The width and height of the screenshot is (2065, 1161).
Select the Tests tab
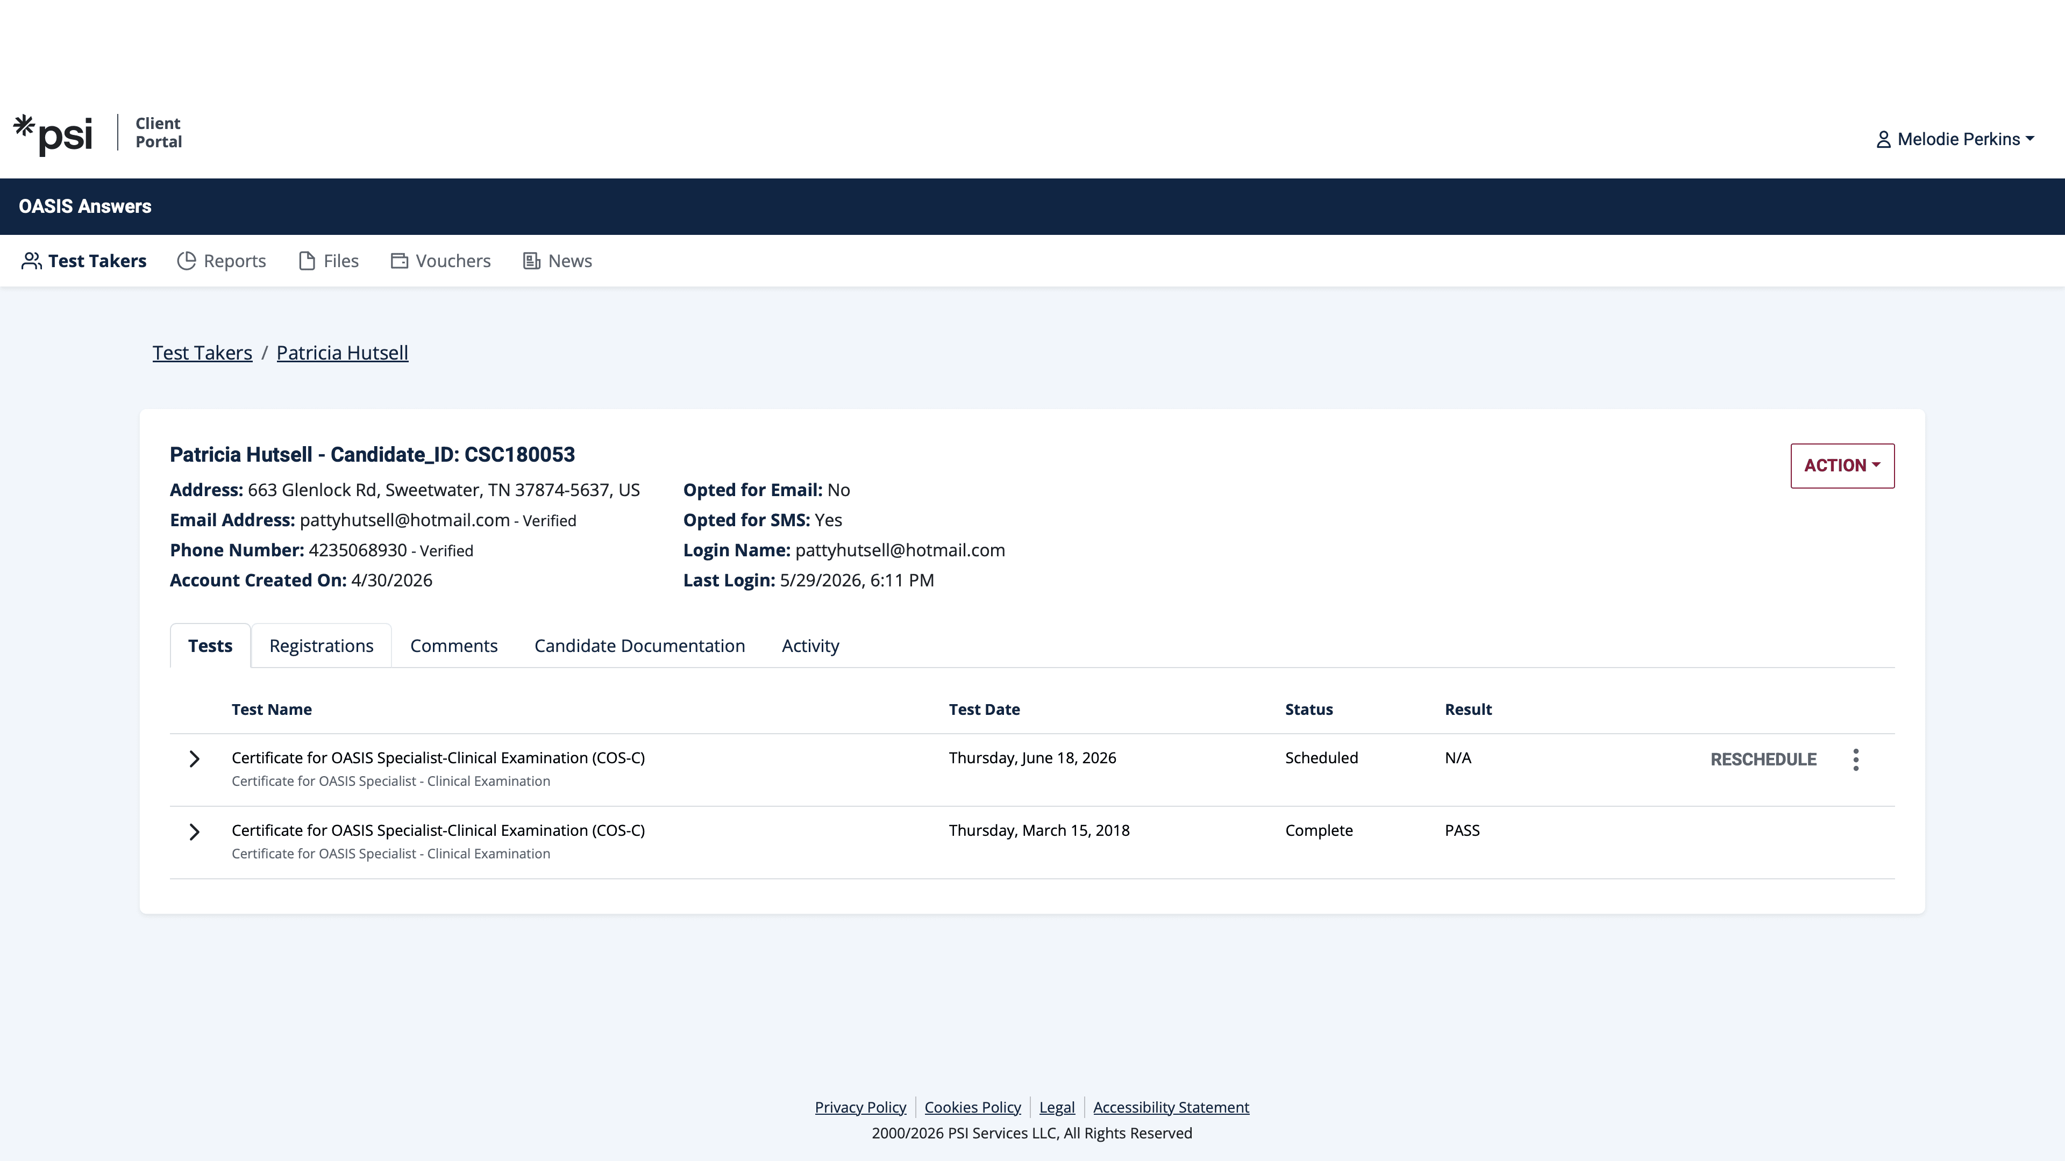pos(210,646)
